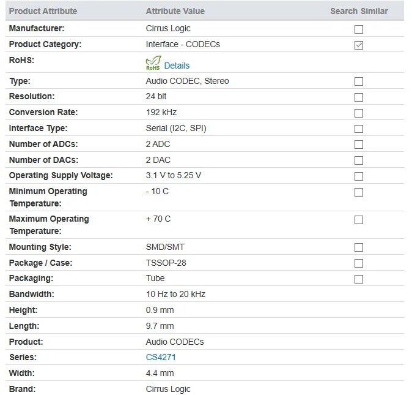The height and width of the screenshot is (395, 412).
Task: Check the Interface Type Serial checkbox
Action: [359, 129]
